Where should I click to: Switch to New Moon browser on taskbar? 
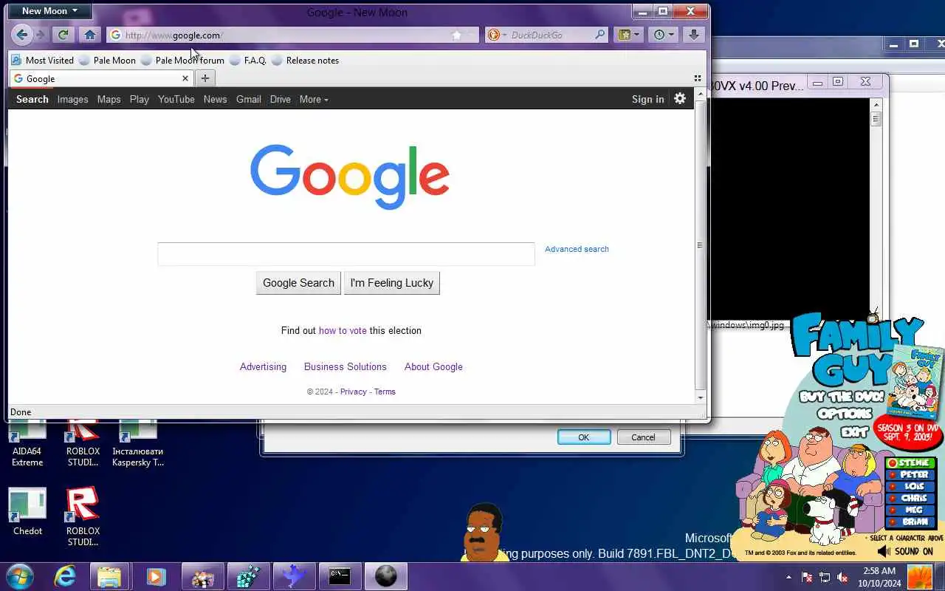[385, 576]
